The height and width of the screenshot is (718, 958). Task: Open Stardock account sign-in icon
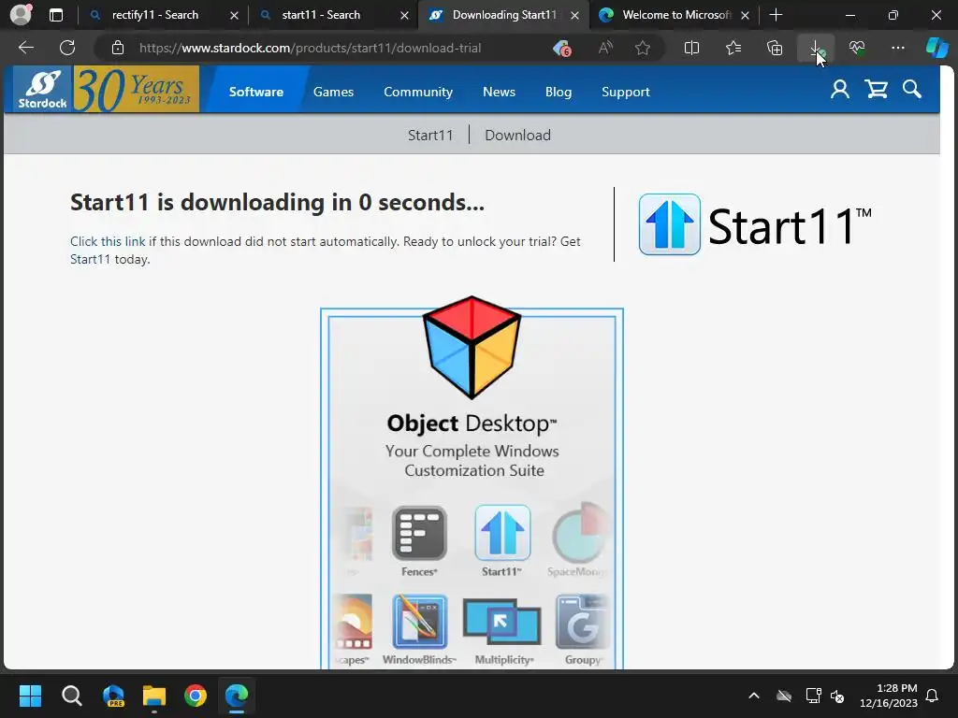coord(840,90)
